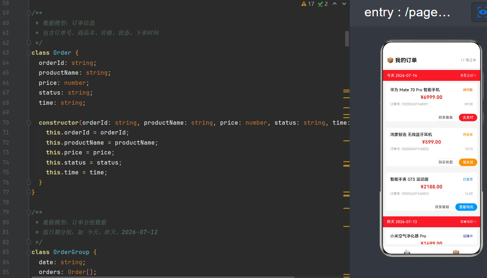Click the product name 智能手表 GT5 运动版
This screenshot has width=487, height=278.
tap(409, 179)
